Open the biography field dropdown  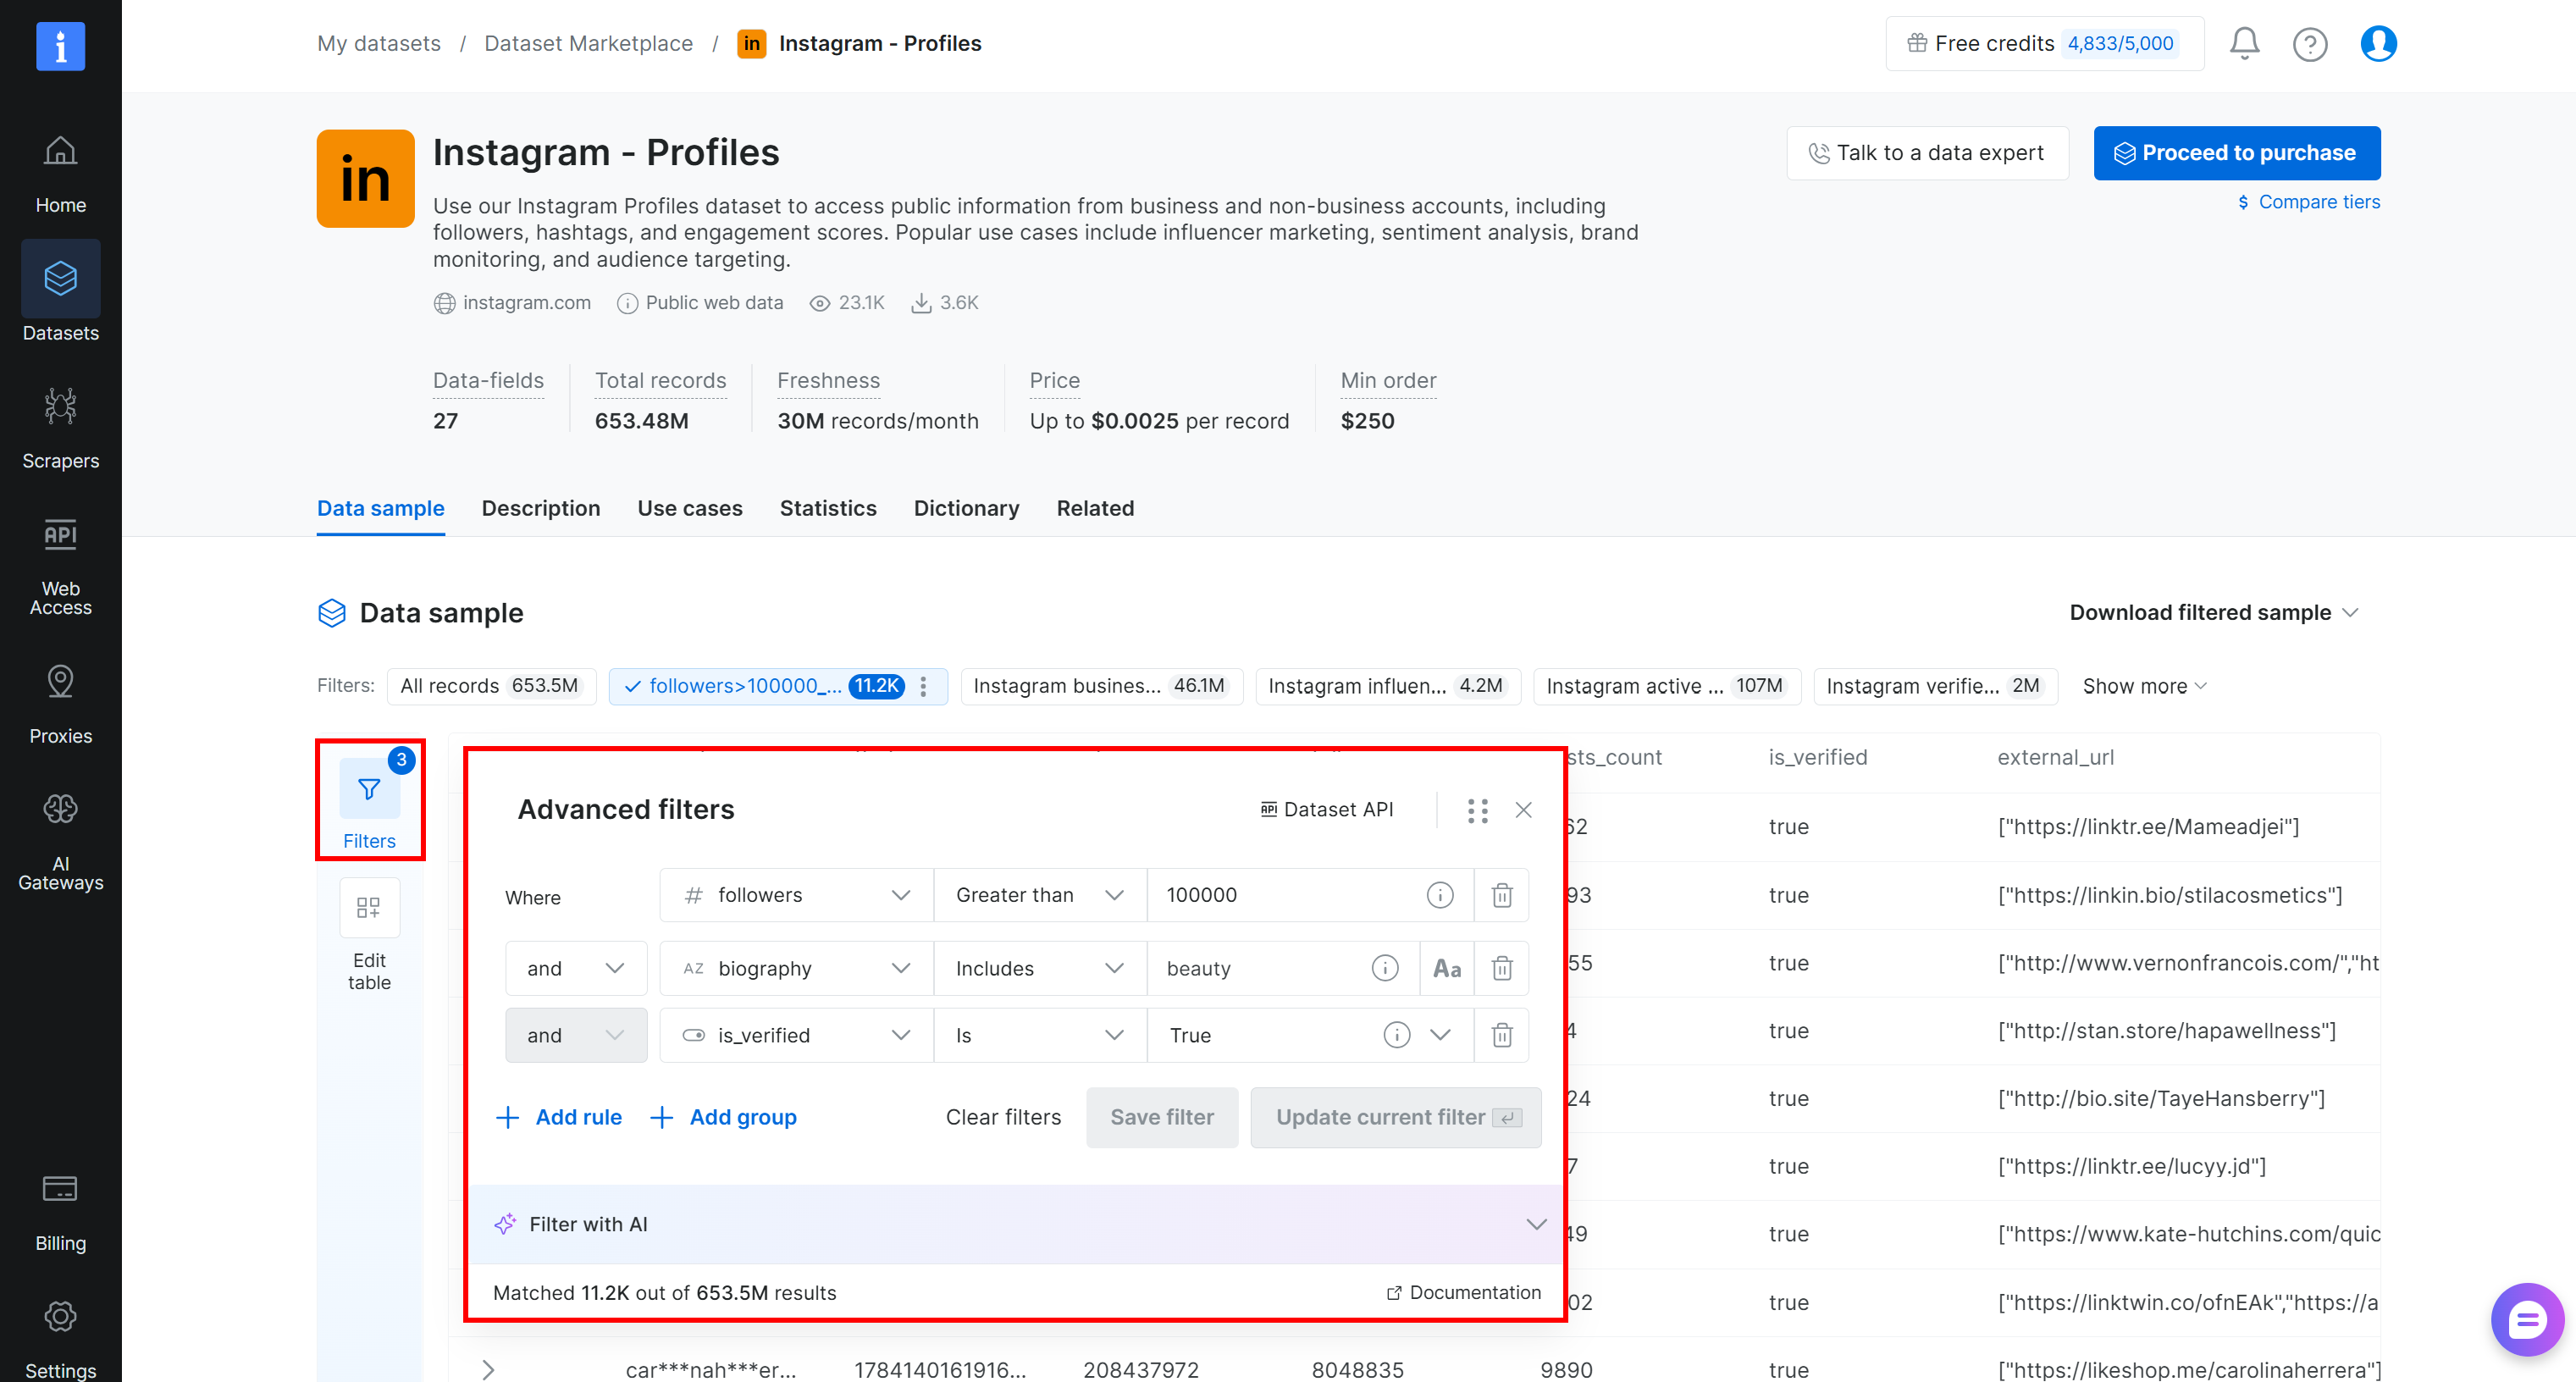coord(796,968)
